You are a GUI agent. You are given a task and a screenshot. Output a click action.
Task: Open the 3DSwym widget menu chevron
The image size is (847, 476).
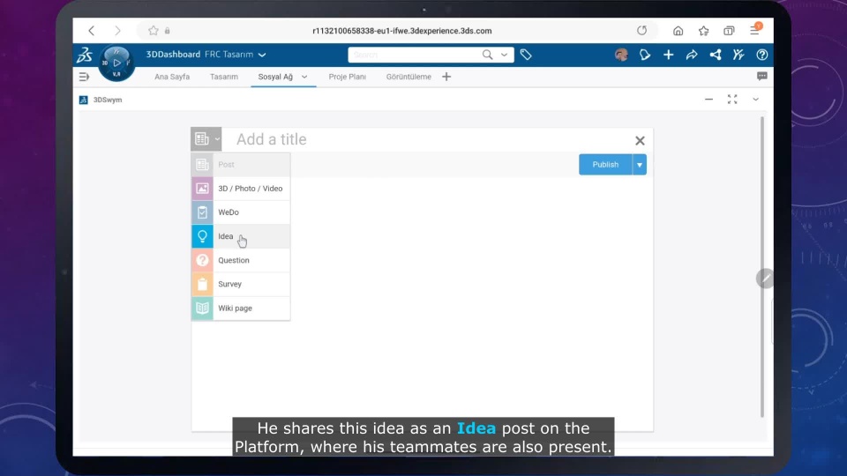[x=756, y=100]
